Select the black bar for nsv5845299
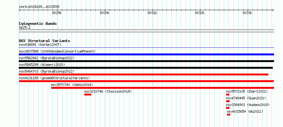Viewport: 283px width, 127px height. 146,68
